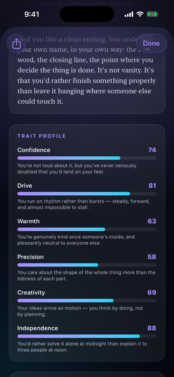The image size is (174, 377).
Task: Select the TRAIT PROFILE heading
Action: (x=41, y=136)
